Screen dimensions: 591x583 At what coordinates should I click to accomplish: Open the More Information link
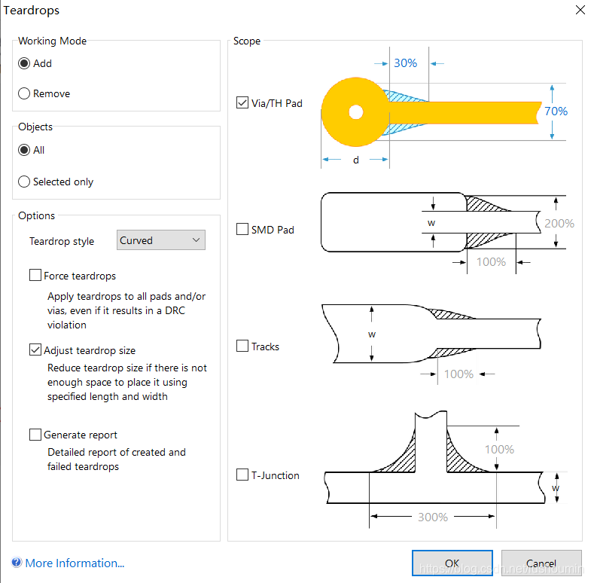pos(75,563)
